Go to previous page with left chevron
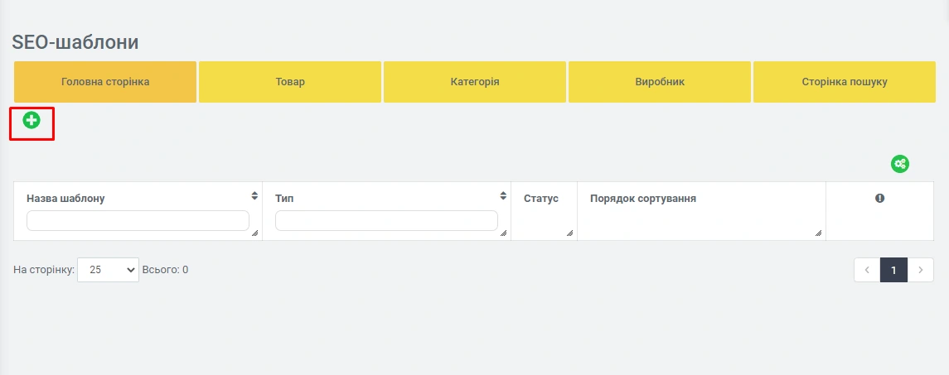Viewport: 949px width, 375px height. [867, 270]
